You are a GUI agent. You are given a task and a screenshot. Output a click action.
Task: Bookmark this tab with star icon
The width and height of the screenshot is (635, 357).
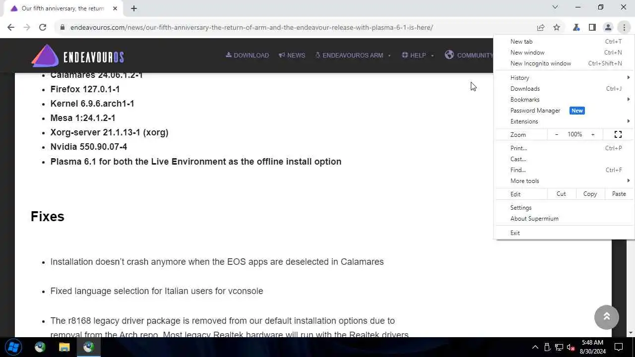coord(557,27)
